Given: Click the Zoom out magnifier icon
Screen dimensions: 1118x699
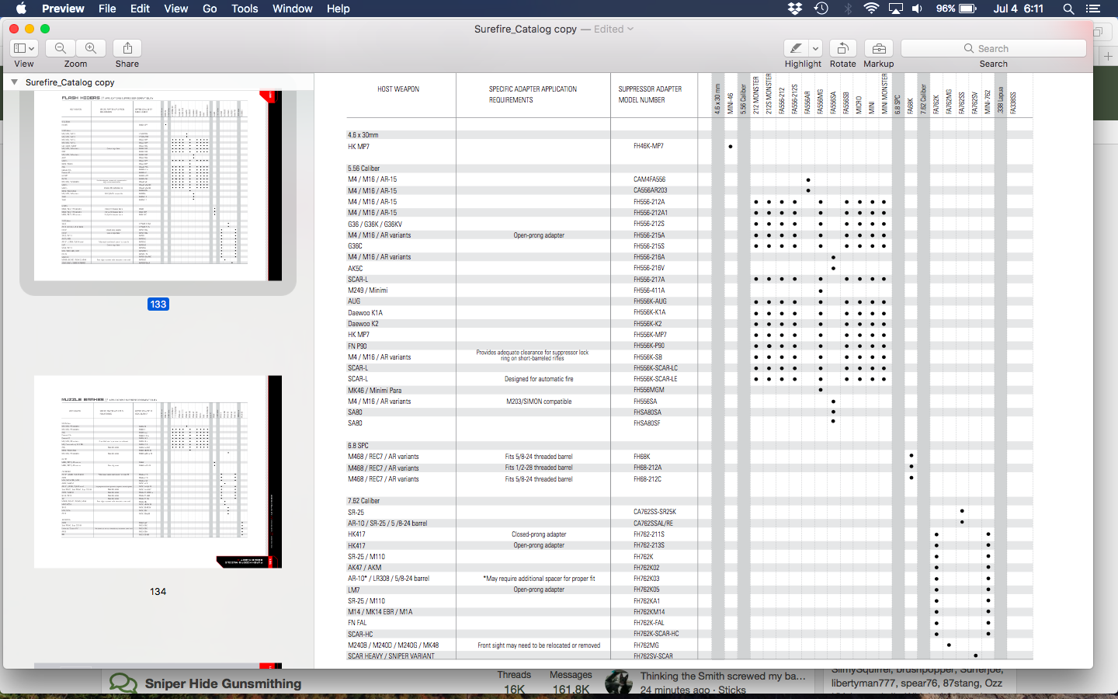Looking at the screenshot, I should (61, 48).
